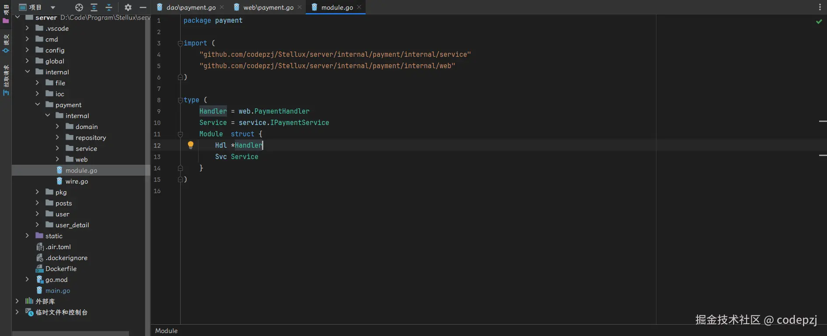Click the collapse all tree icon
Image resolution: width=827 pixels, height=336 pixels.
(109, 7)
